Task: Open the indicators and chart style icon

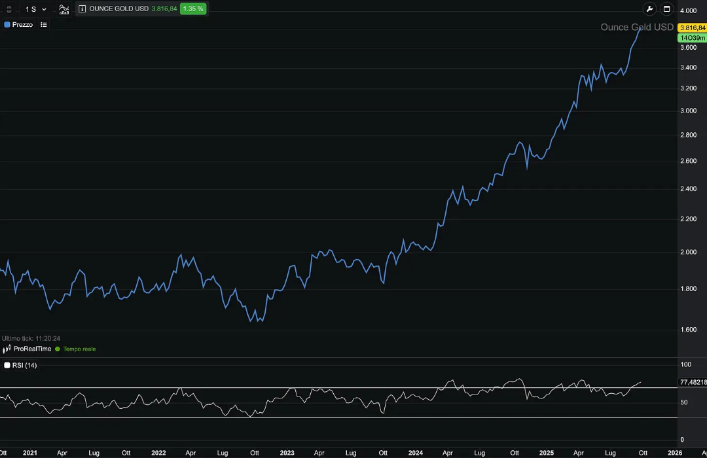Action: (x=64, y=9)
